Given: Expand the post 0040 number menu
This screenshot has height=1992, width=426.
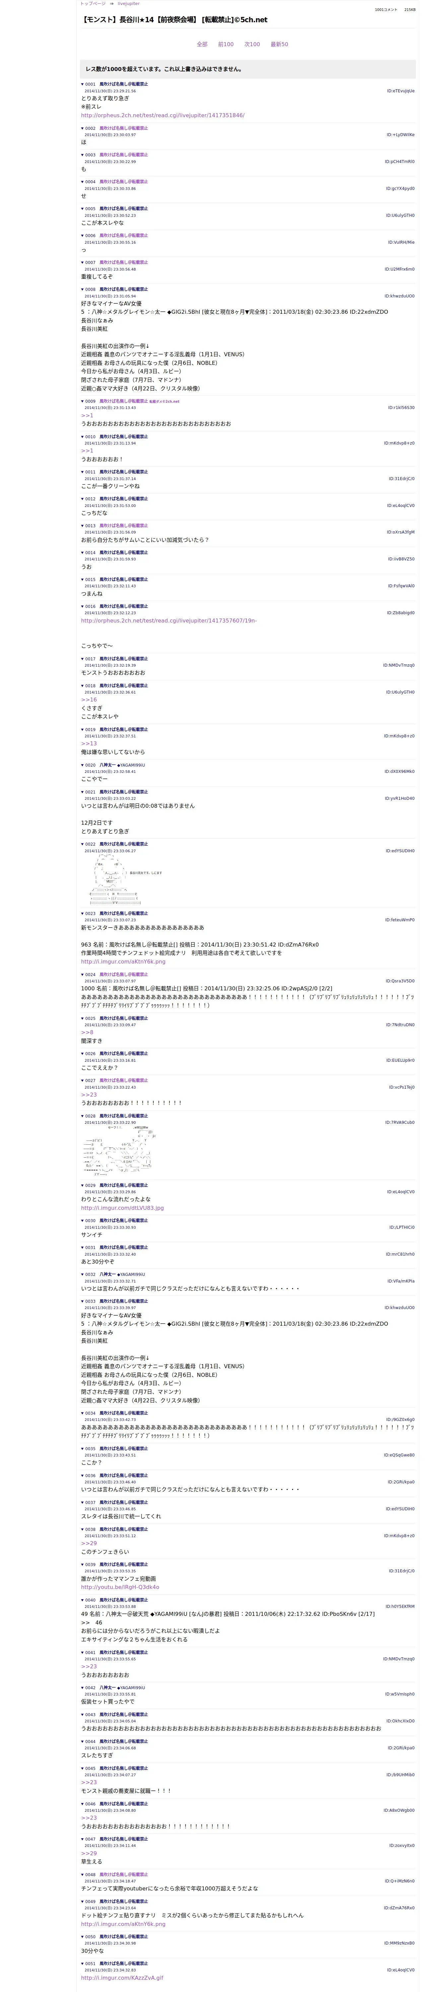Looking at the screenshot, I should [88, 1600].
